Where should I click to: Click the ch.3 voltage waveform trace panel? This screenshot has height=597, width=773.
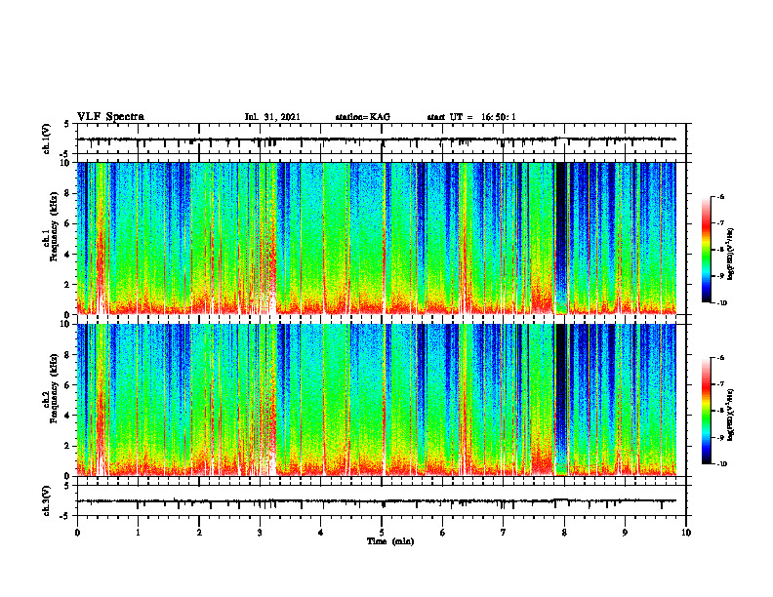[x=382, y=500]
